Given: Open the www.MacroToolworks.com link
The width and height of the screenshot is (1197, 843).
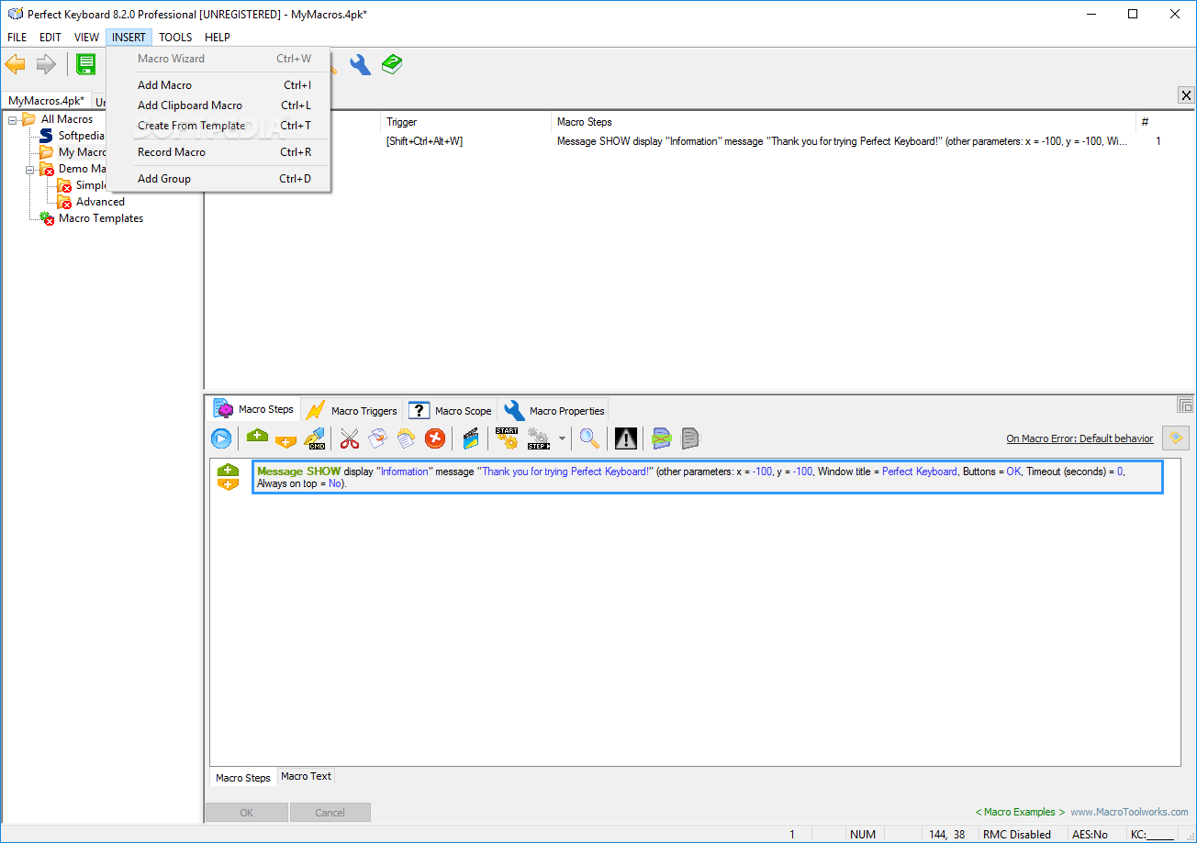Looking at the screenshot, I should [x=1129, y=812].
